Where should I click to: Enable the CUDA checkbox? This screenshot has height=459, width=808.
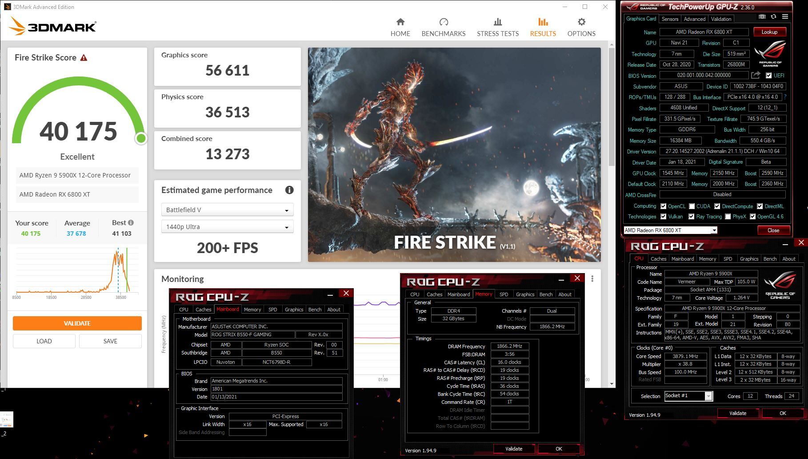click(692, 206)
